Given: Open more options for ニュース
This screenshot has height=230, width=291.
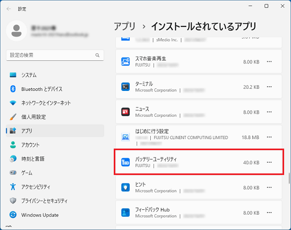Looking at the screenshot, I should click(269, 112).
